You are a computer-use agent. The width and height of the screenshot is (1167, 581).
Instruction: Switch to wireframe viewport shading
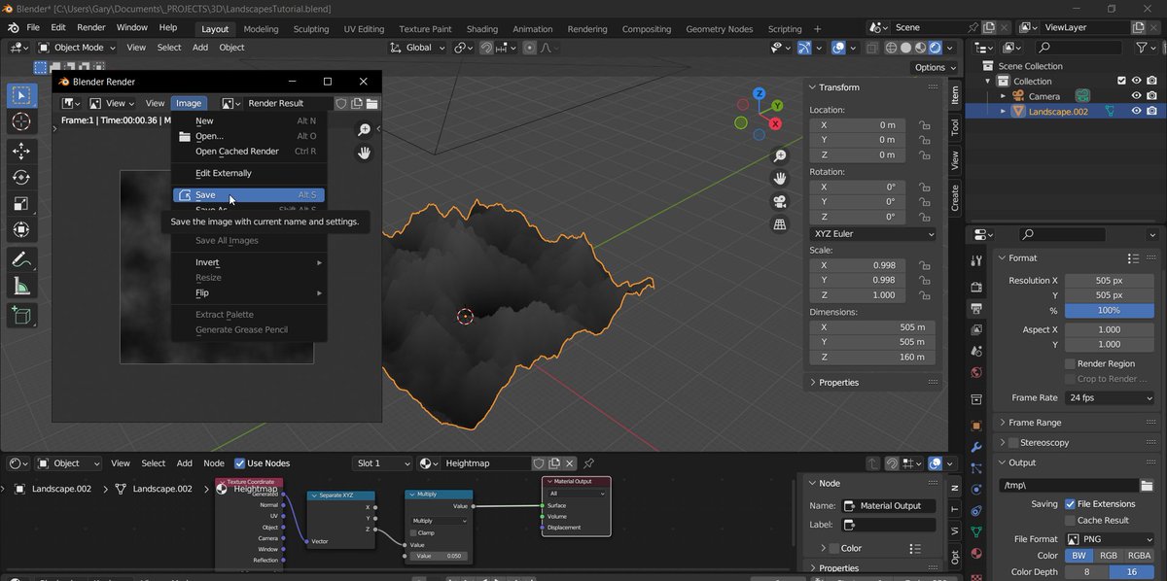point(892,48)
